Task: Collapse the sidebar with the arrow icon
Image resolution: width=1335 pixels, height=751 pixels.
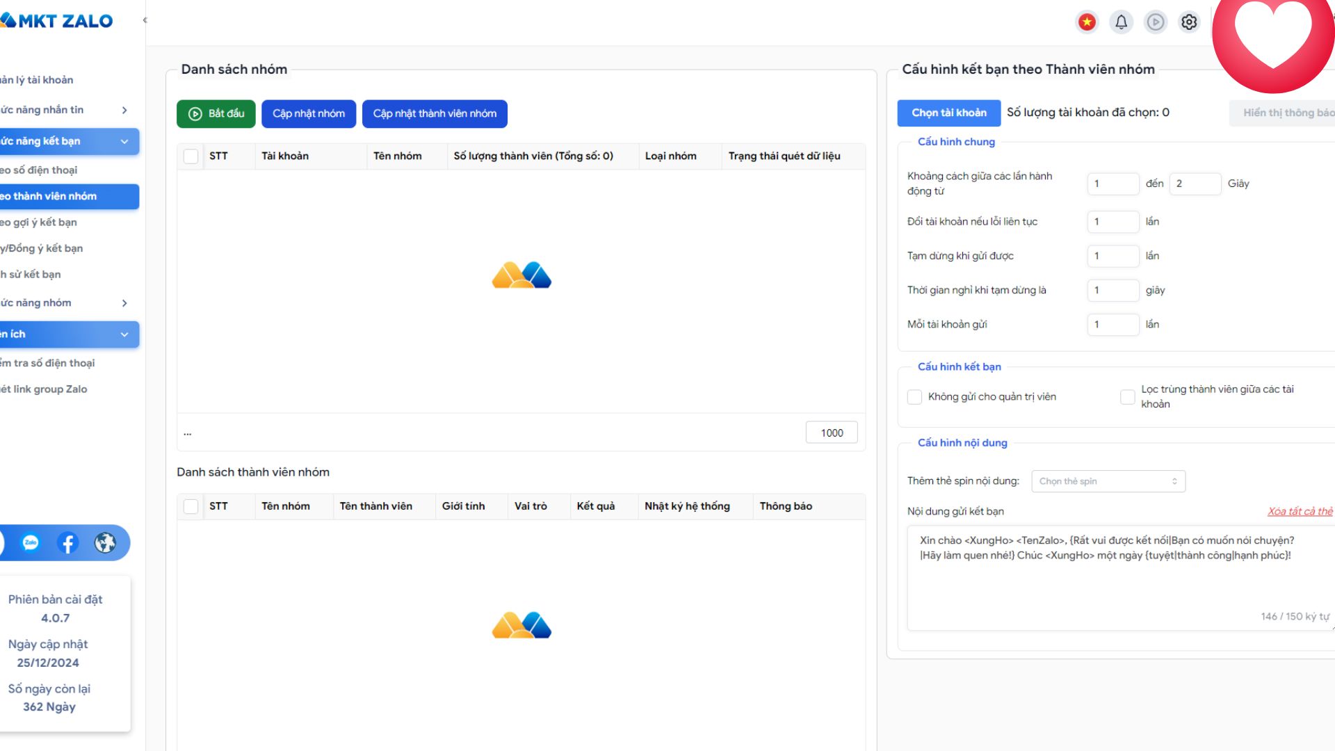Action: (145, 20)
